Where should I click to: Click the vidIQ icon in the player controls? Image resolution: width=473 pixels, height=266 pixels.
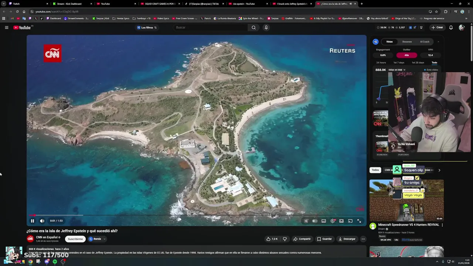coord(306,221)
